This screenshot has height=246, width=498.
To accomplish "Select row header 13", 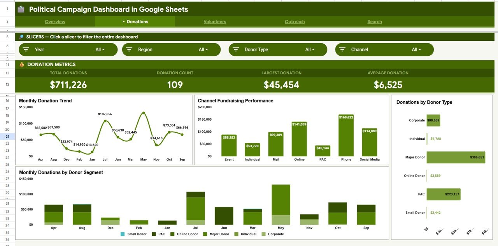I will [x=7, y=84].
